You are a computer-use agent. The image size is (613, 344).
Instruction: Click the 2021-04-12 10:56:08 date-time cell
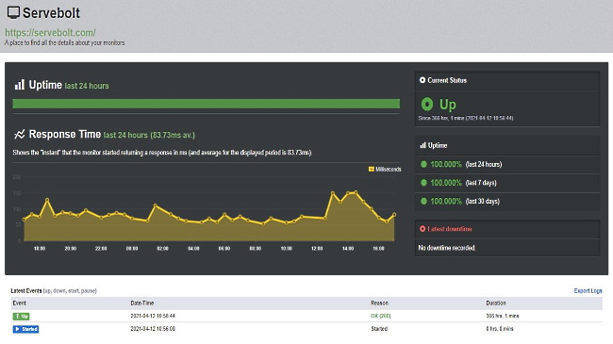tap(153, 329)
